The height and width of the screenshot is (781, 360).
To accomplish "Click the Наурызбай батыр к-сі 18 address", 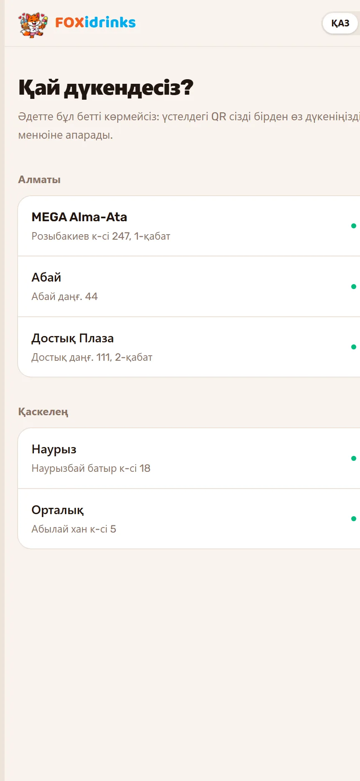I will pos(91,468).
